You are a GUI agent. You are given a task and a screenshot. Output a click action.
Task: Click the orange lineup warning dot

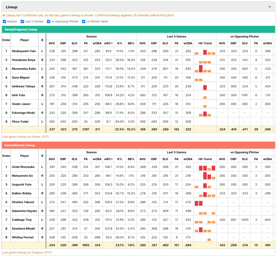point(4,16)
